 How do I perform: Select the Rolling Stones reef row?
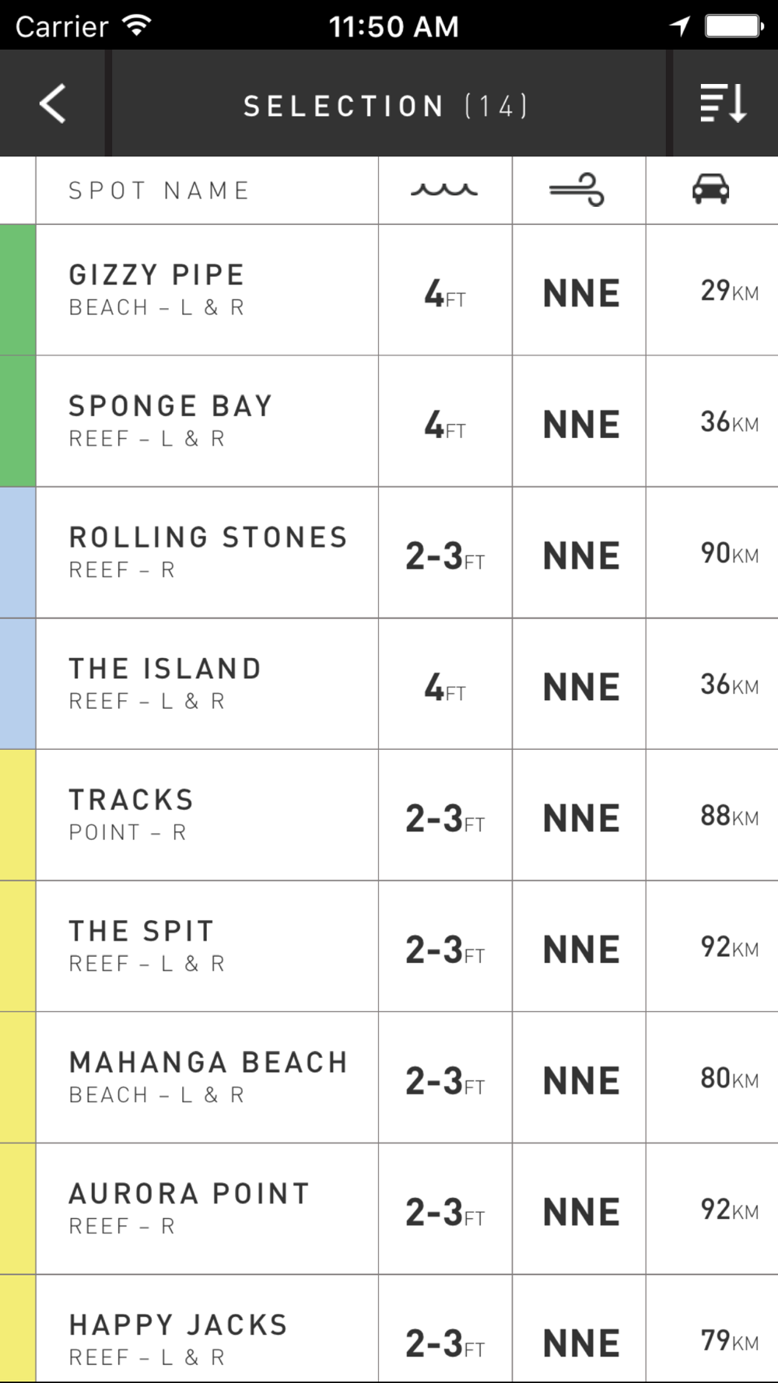[389, 553]
